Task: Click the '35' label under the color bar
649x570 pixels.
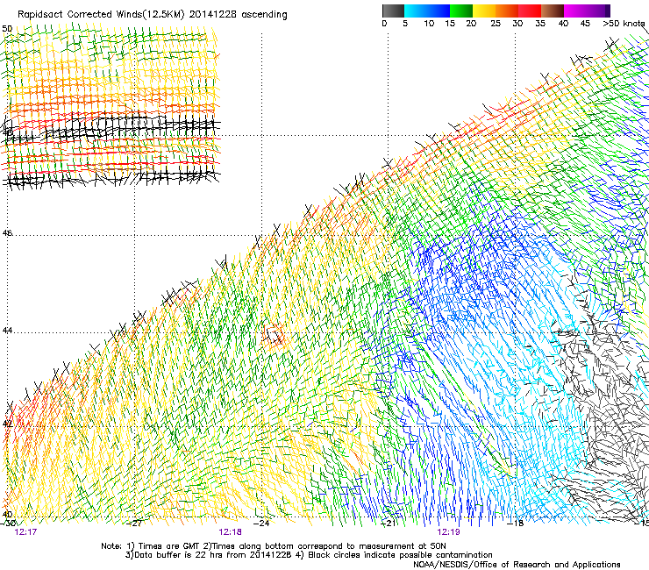Action: [540, 24]
